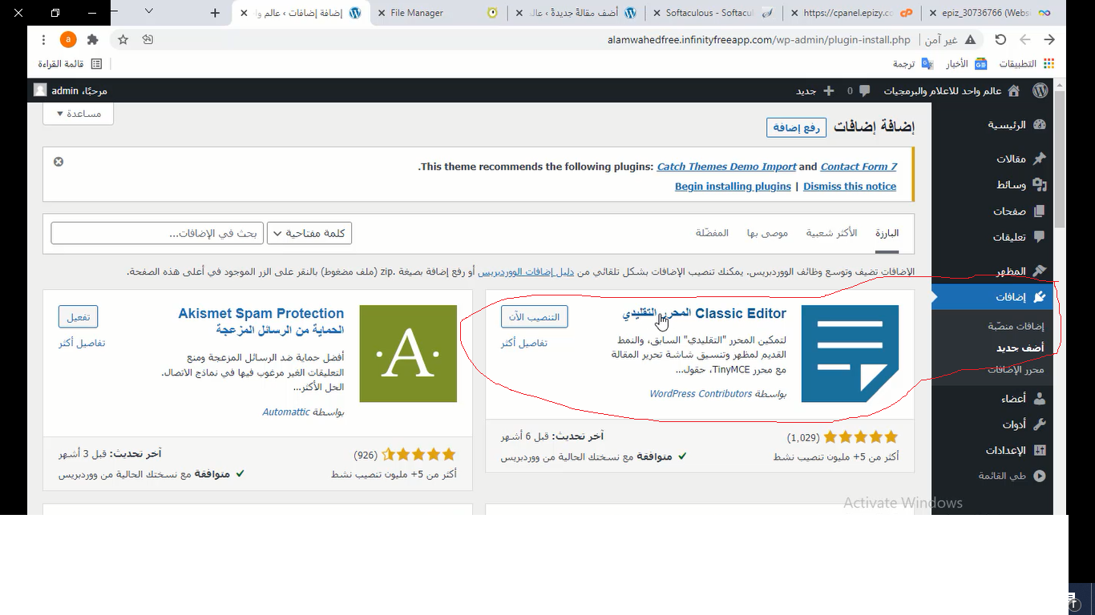The image size is (1095, 615).
Task: Bookmark this page with the star icon
Action: [123, 39]
